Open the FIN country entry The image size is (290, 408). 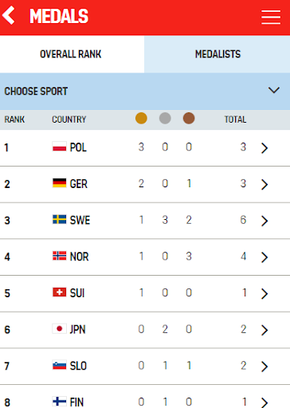tap(145, 397)
